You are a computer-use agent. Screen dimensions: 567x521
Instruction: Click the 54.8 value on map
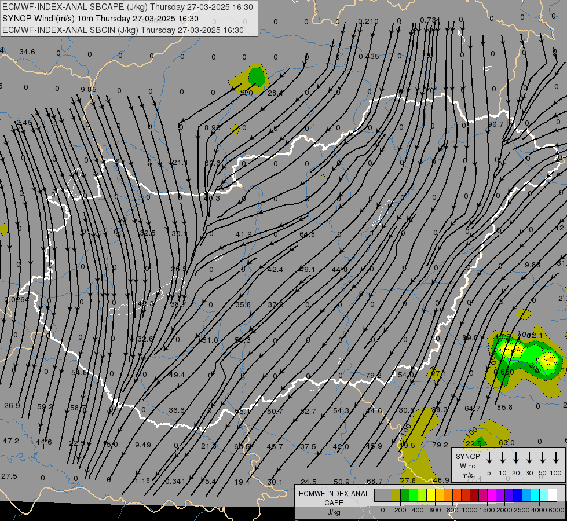coord(79,372)
